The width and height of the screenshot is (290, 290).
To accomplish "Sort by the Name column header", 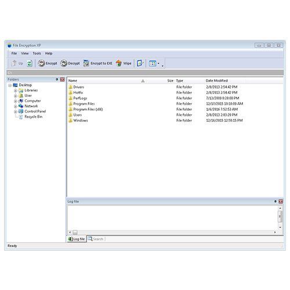I will (x=72, y=81).
